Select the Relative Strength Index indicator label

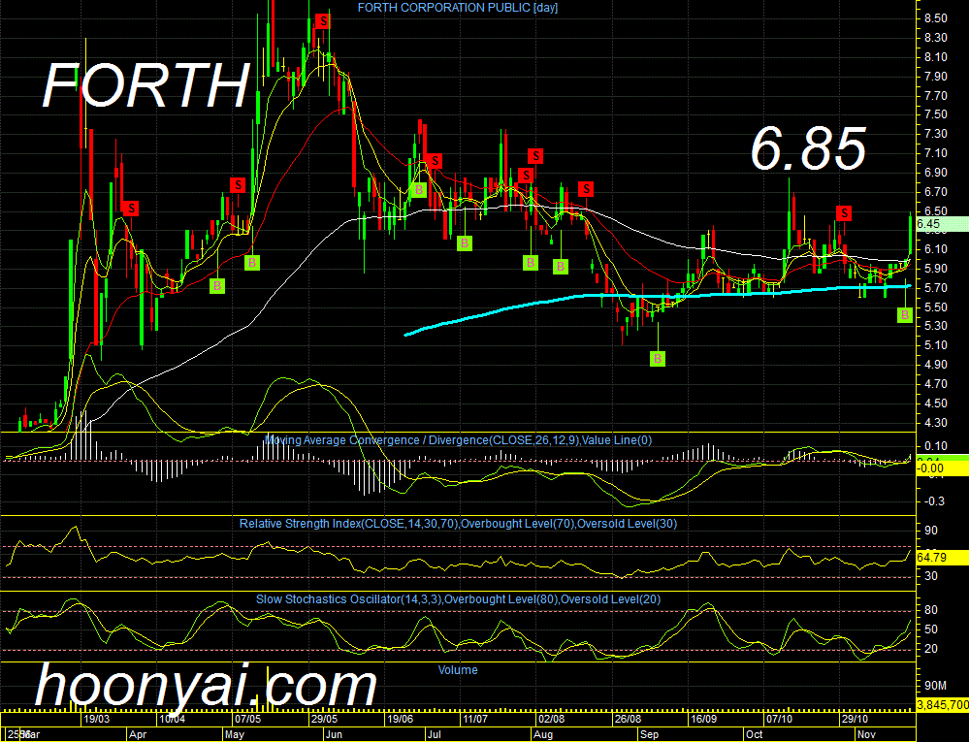(x=458, y=524)
